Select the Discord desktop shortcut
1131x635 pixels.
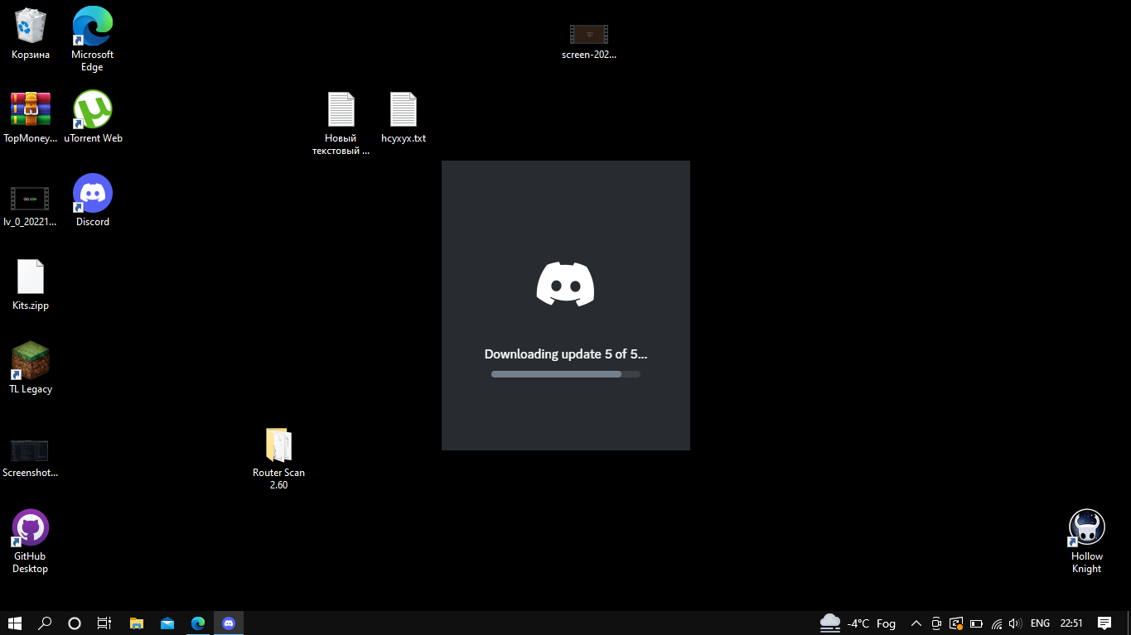pyautogui.click(x=93, y=200)
